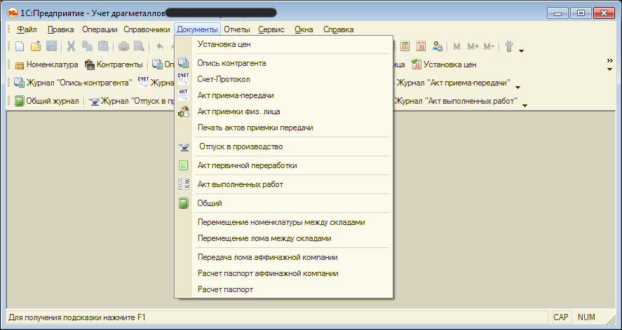The width and height of the screenshot is (622, 330).
Task: Select Счет-Протокол from the Документы menu
Action: click(224, 79)
